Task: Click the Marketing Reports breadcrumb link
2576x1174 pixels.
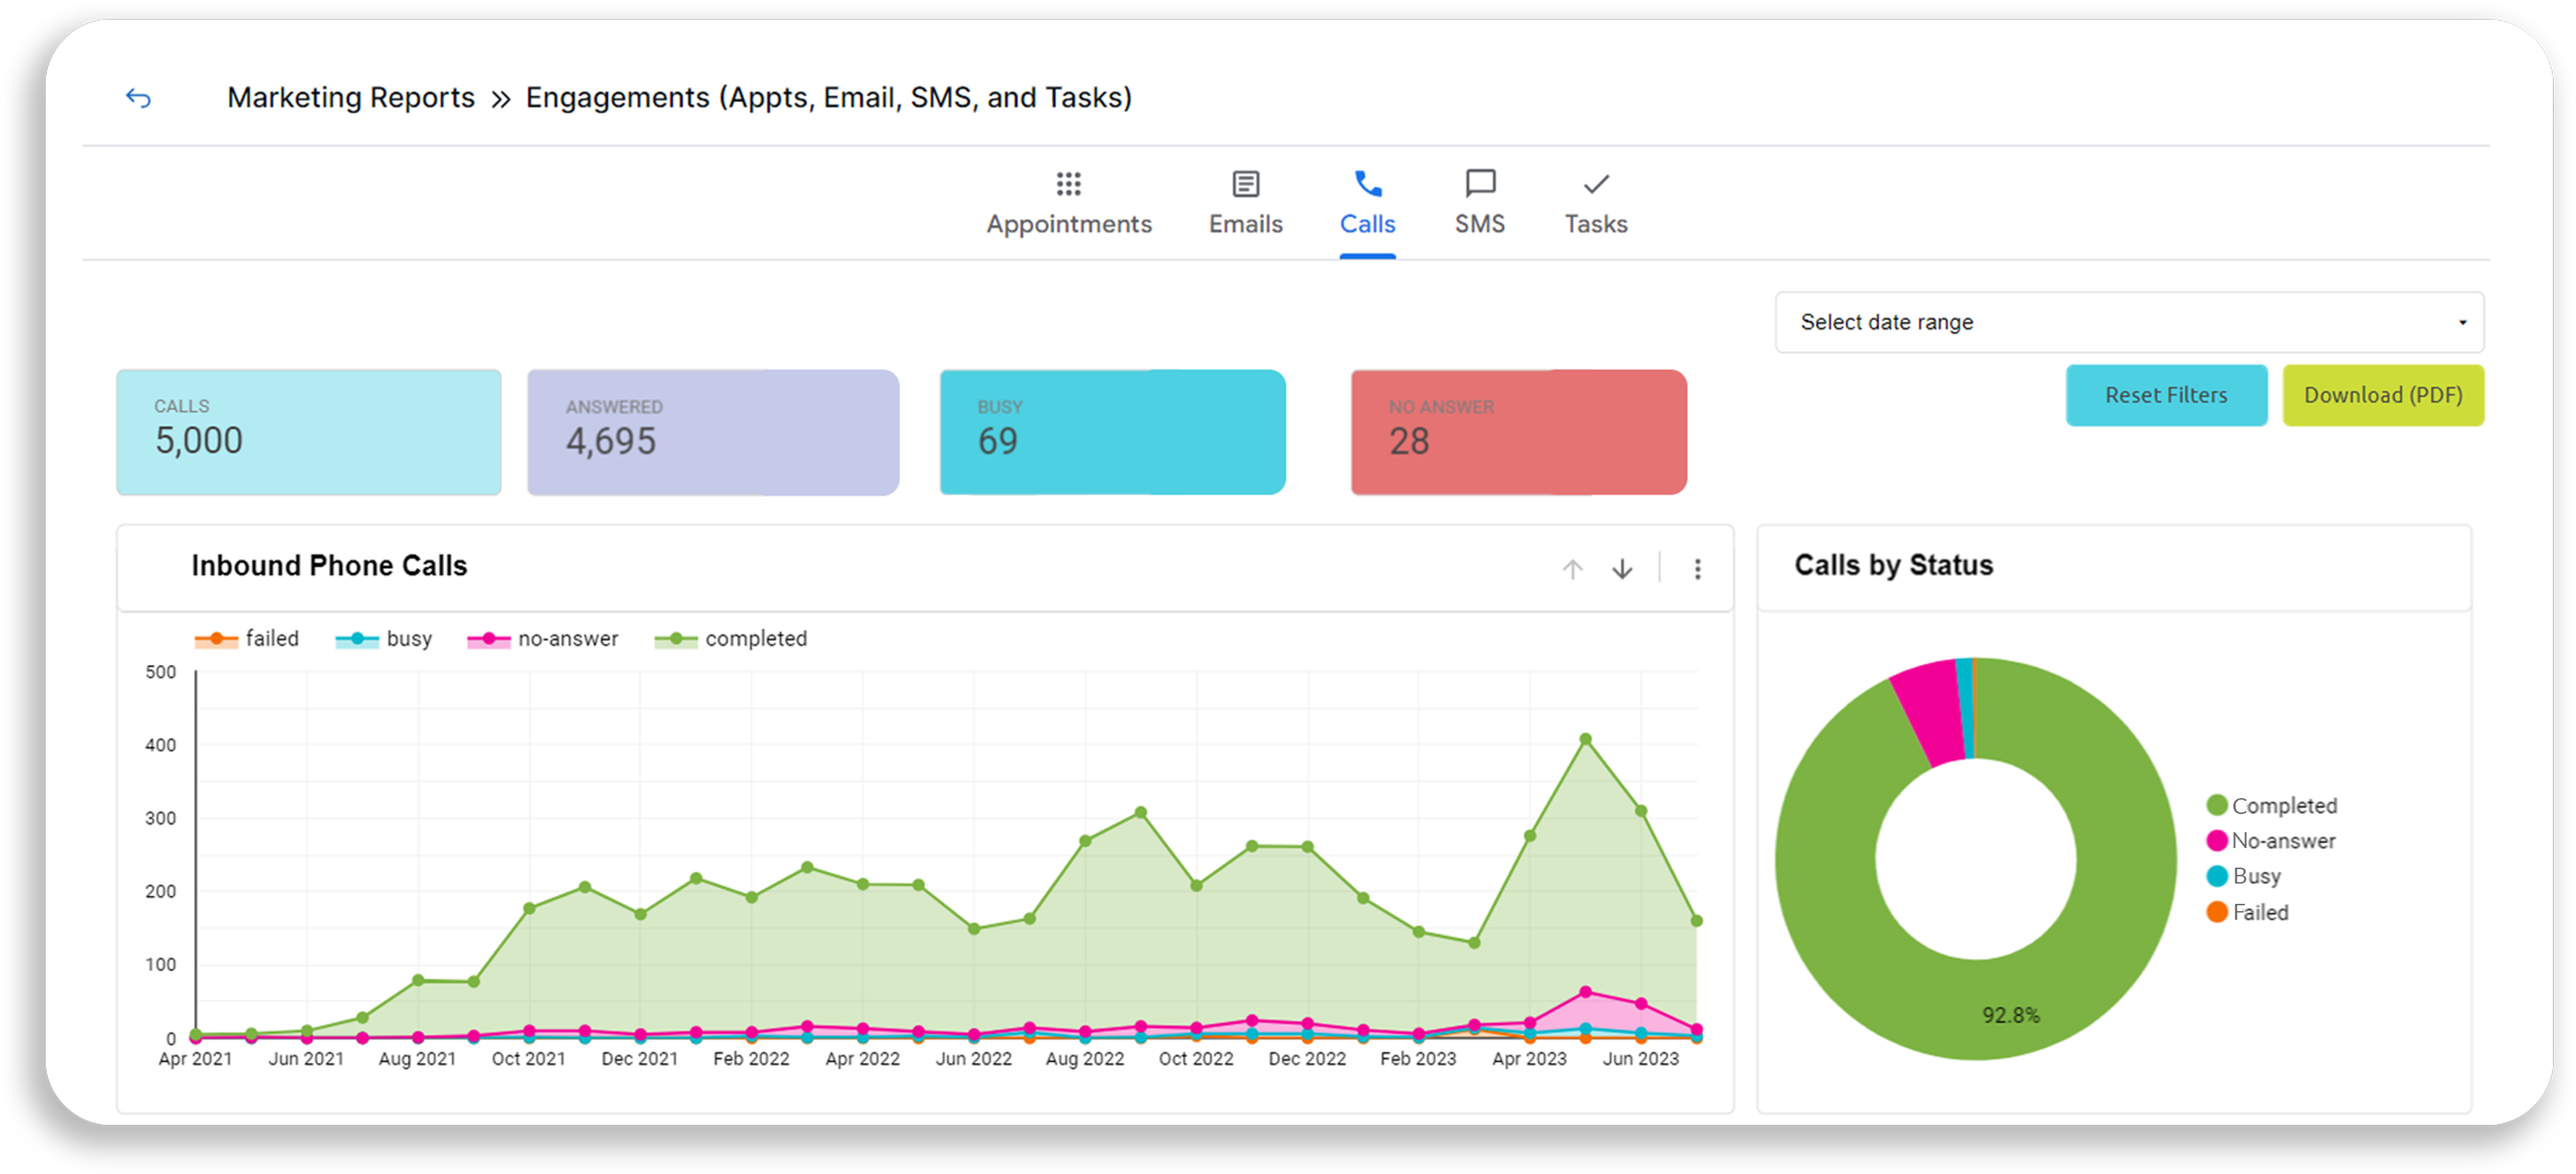Action: (351, 97)
